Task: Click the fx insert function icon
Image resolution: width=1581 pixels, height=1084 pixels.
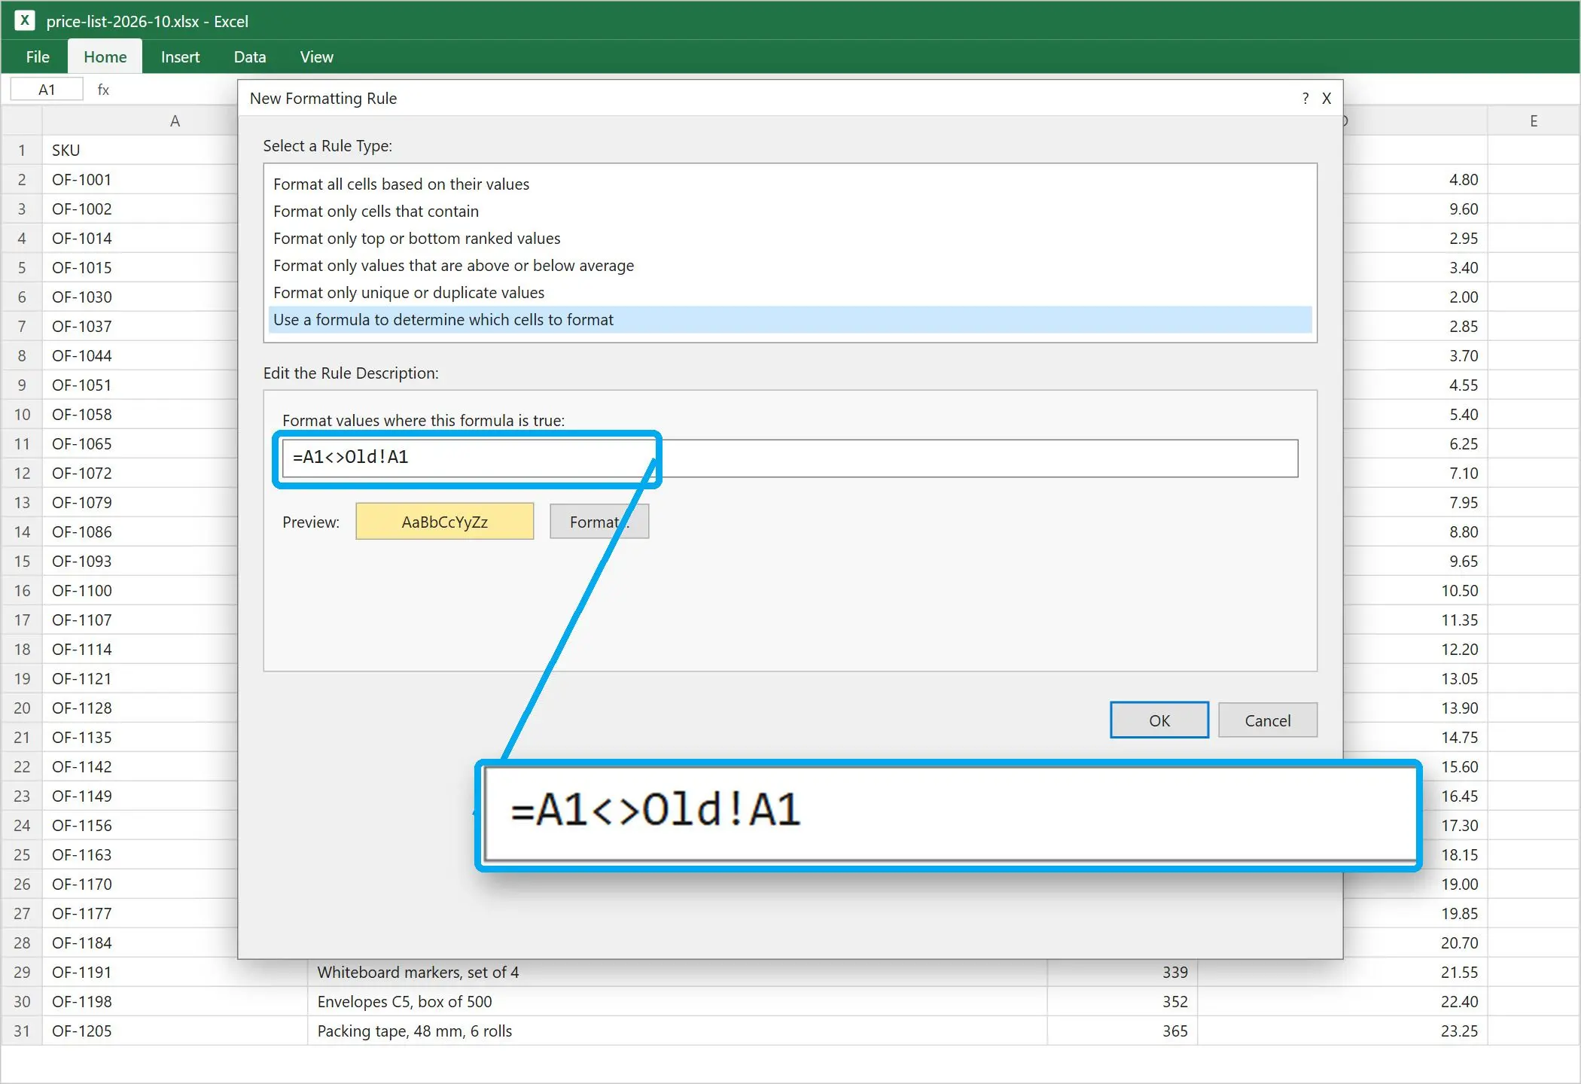Action: click(103, 90)
